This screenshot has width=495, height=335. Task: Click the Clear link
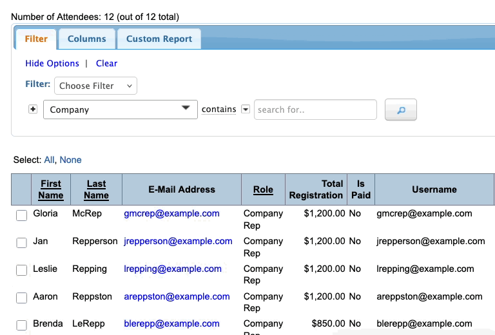(x=107, y=63)
